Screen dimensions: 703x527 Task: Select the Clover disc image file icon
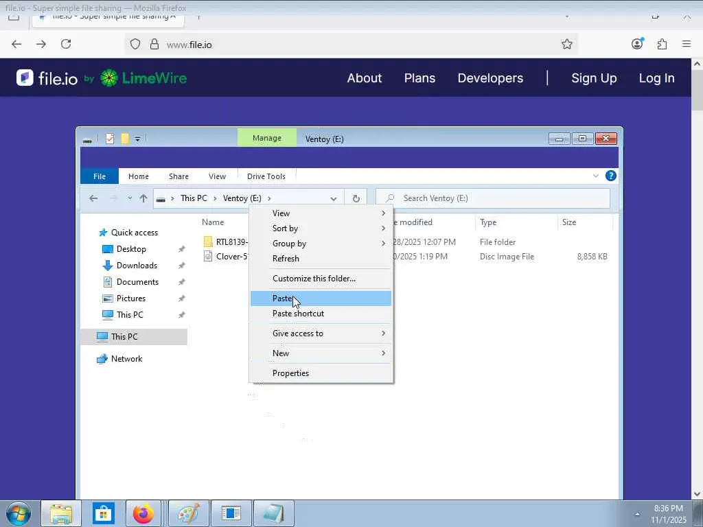208,257
